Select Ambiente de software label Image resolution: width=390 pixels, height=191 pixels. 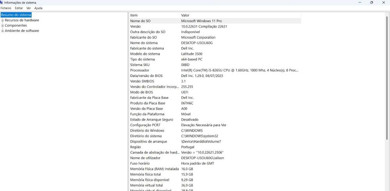pyautogui.click(x=22, y=31)
